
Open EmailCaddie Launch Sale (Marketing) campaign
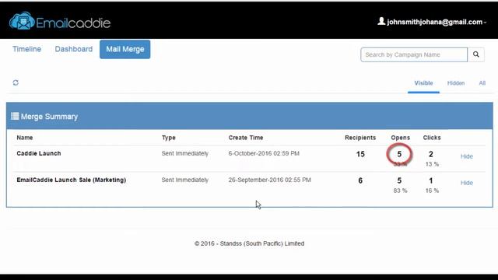(71, 180)
